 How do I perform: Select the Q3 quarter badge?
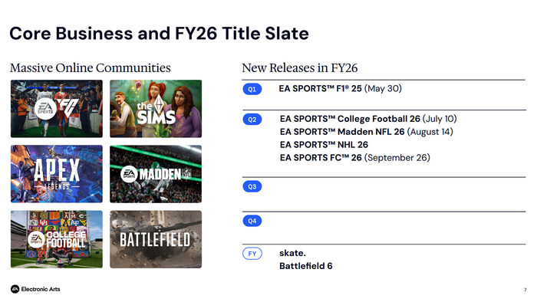click(x=252, y=186)
